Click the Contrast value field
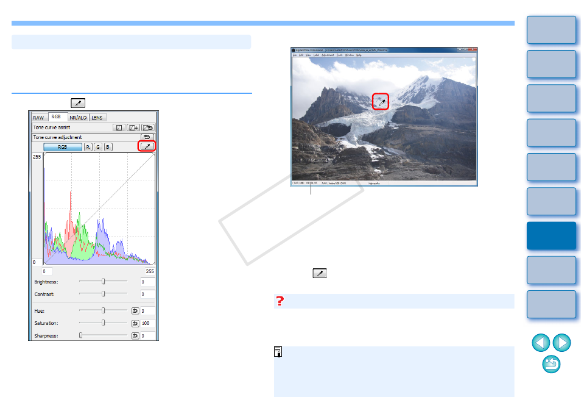581x411 pixels. click(147, 294)
